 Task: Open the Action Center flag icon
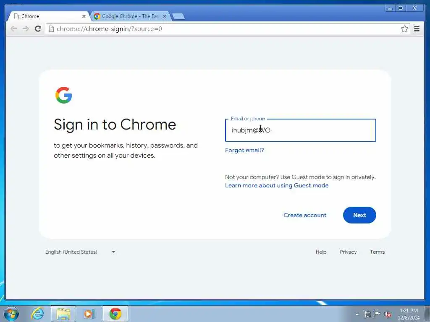click(x=378, y=314)
